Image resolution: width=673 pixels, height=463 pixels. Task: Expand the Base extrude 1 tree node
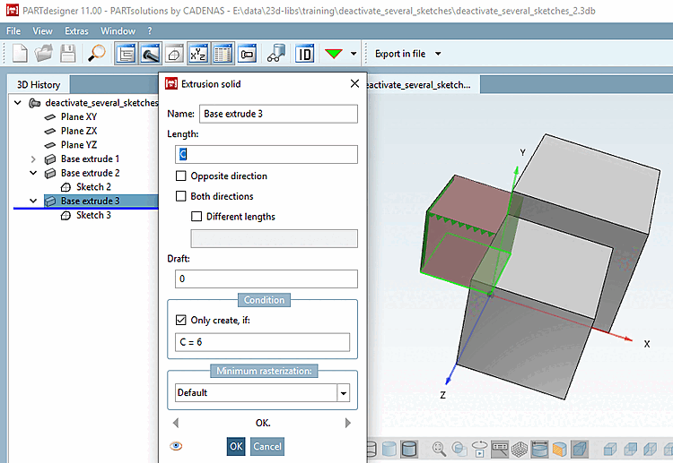(x=33, y=159)
